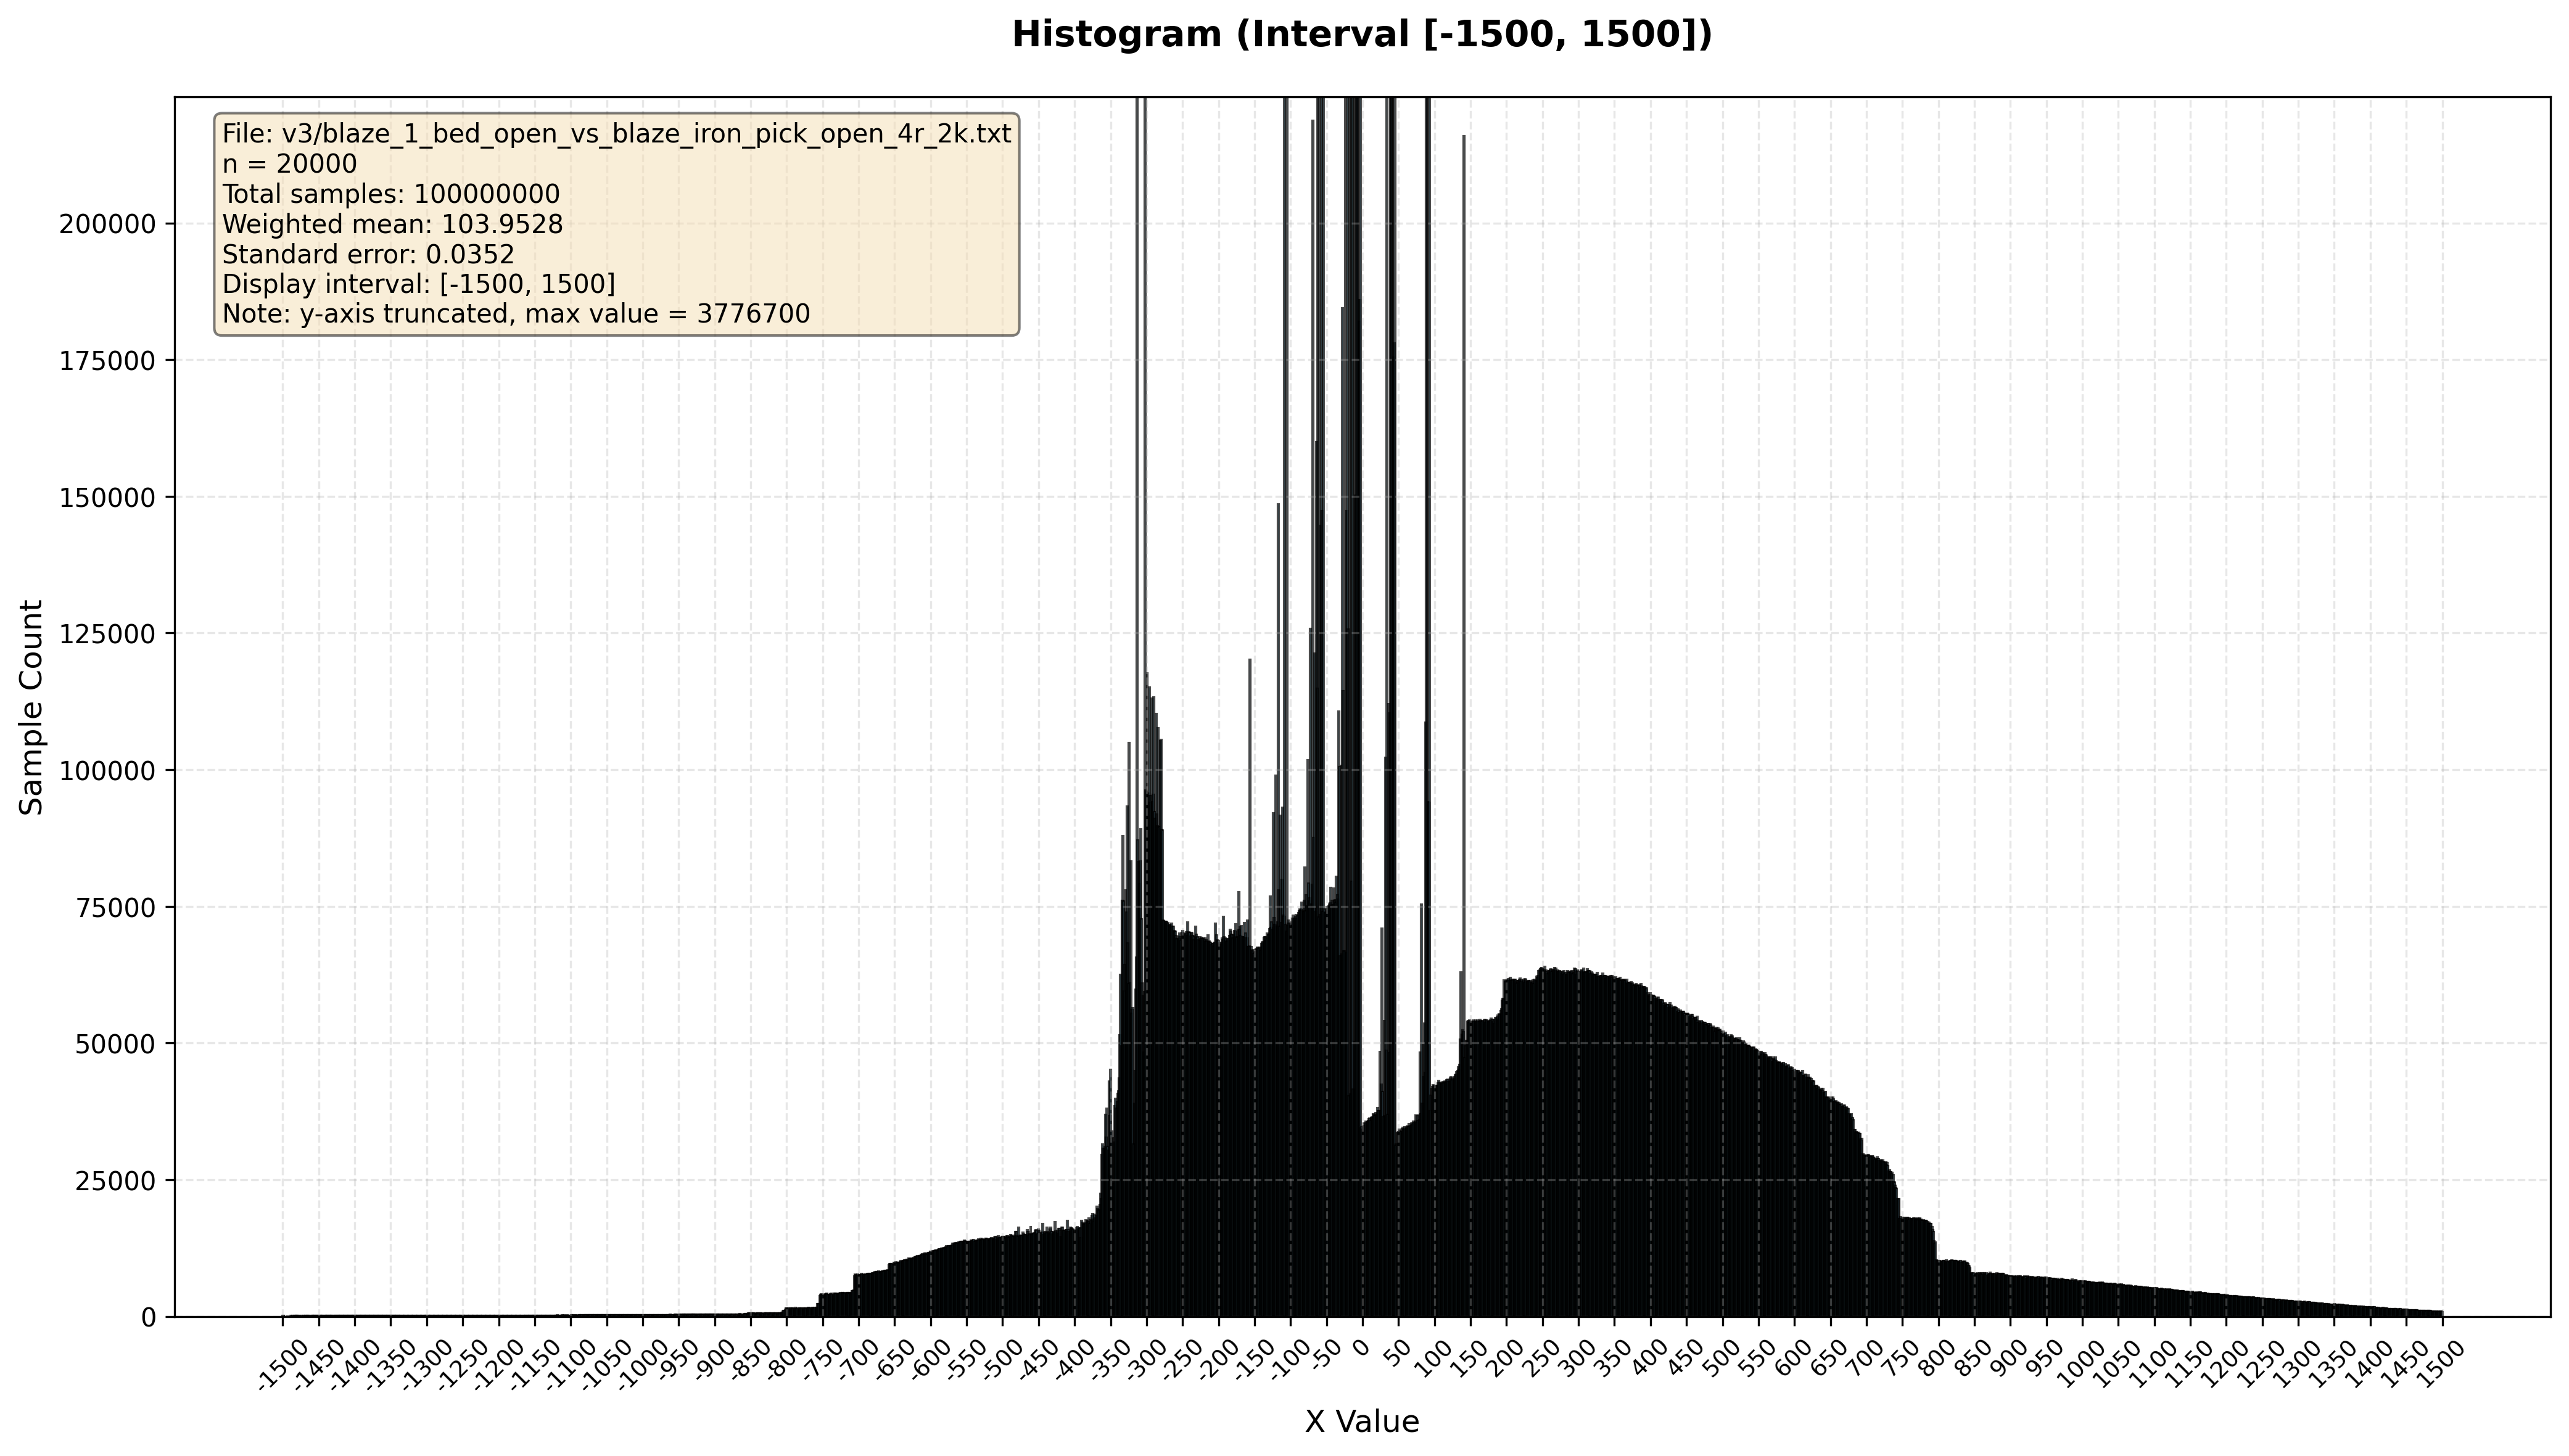Click the 'Total samples: 100000000' line
The width and height of the screenshot is (2569, 1456).
point(390,194)
